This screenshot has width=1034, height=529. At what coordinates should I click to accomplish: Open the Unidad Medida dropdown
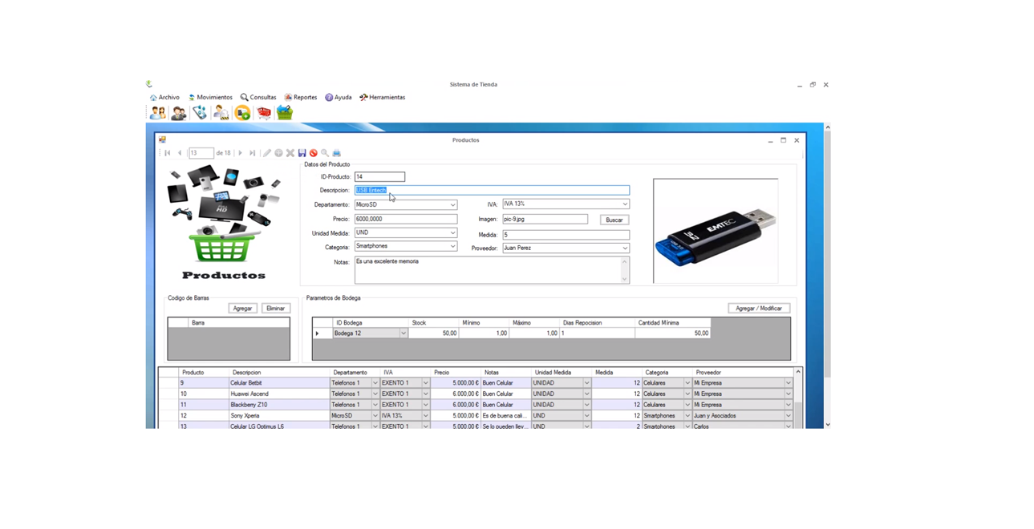coord(452,233)
